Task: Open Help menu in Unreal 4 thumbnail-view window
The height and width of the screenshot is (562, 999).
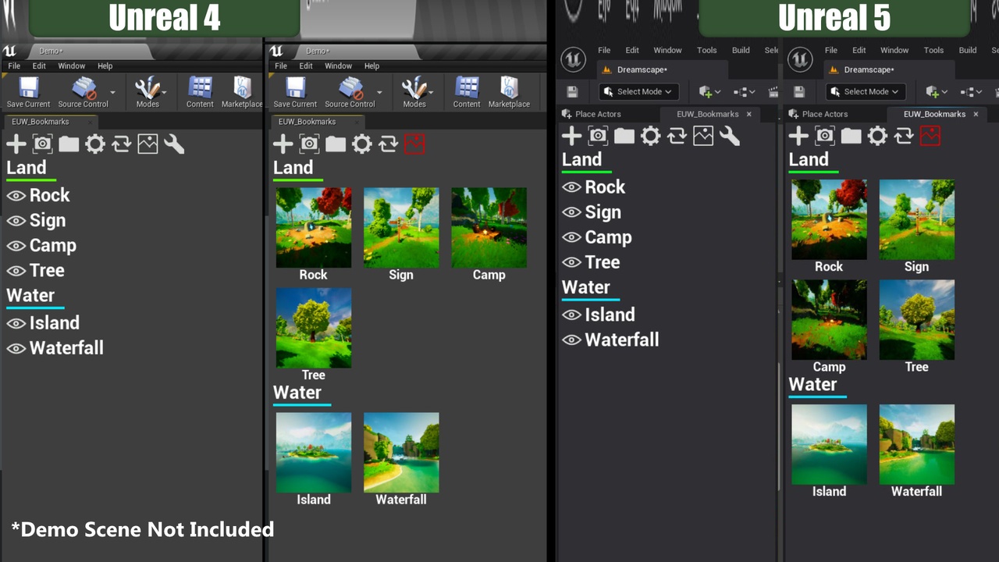Action: [372, 66]
